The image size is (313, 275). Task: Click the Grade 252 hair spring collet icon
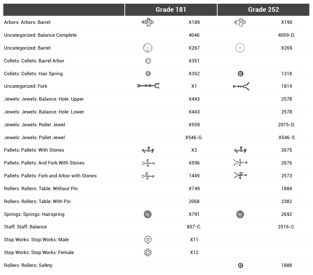click(240, 74)
